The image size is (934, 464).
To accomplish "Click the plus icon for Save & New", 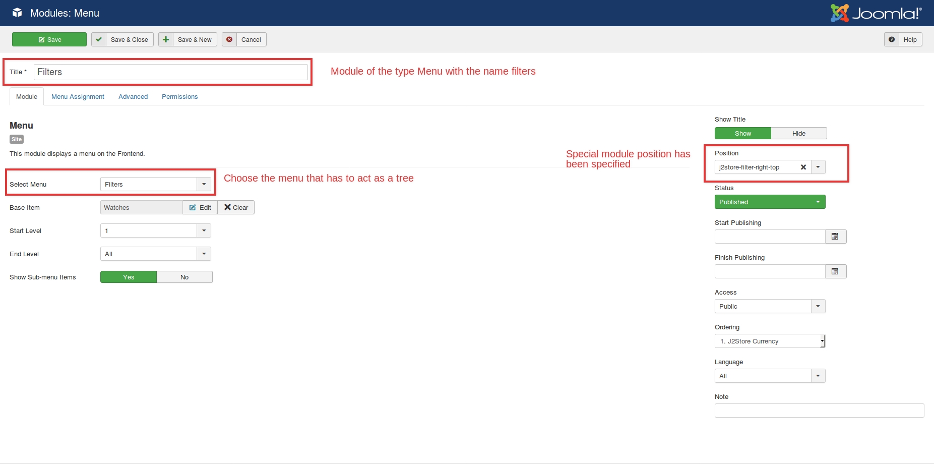I will pos(166,40).
